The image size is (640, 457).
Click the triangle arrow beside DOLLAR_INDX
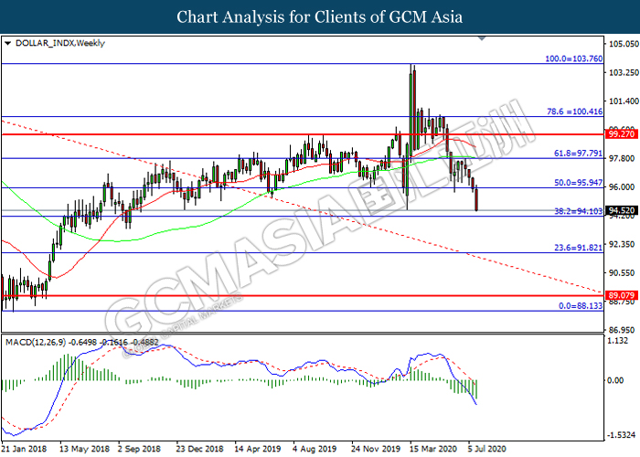tap(7, 43)
